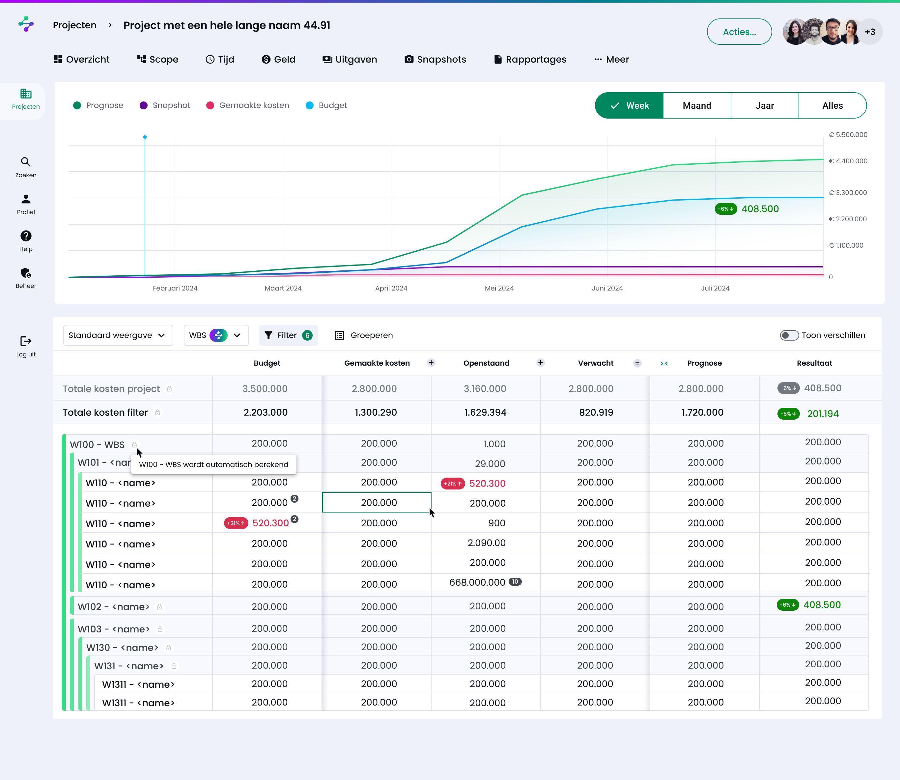The width and height of the screenshot is (900, 780).
Task: Open the Standaard weergave dropdown
Action: point(118,335)
